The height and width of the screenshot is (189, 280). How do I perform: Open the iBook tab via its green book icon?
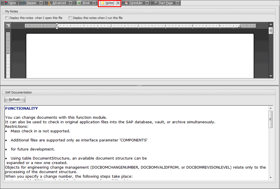pyautogui.click(x=78, y=2)
